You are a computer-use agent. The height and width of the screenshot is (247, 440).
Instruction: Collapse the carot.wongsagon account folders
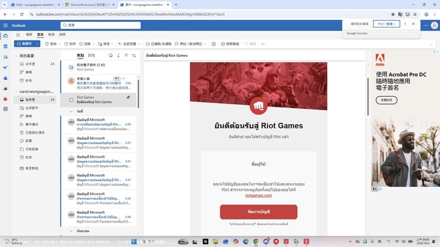16,91
